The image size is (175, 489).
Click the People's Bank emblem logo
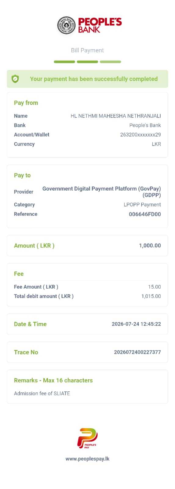66,25
